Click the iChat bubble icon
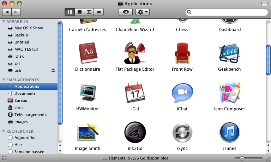 point(182,93)
